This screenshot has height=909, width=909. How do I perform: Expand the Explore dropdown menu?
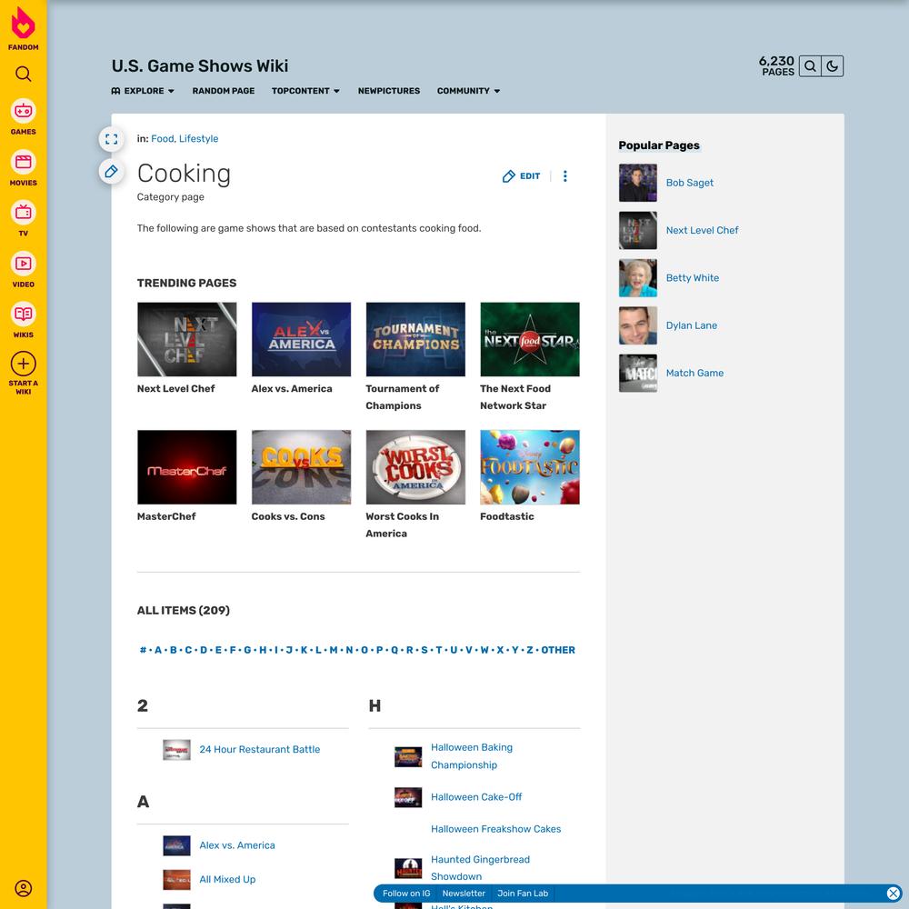143,91
